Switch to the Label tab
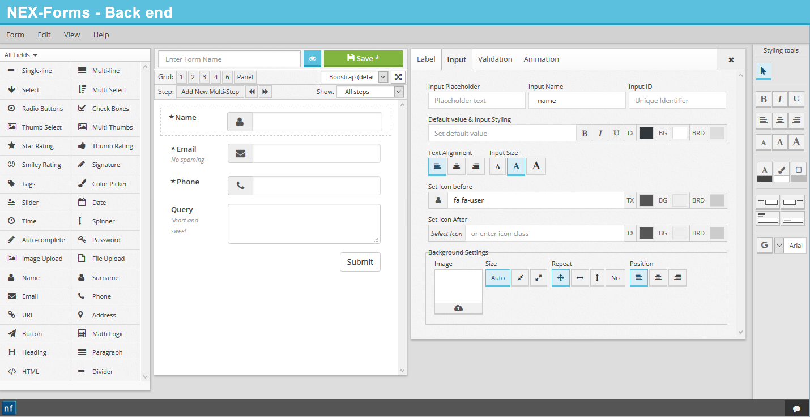 (x=426, y=59)
